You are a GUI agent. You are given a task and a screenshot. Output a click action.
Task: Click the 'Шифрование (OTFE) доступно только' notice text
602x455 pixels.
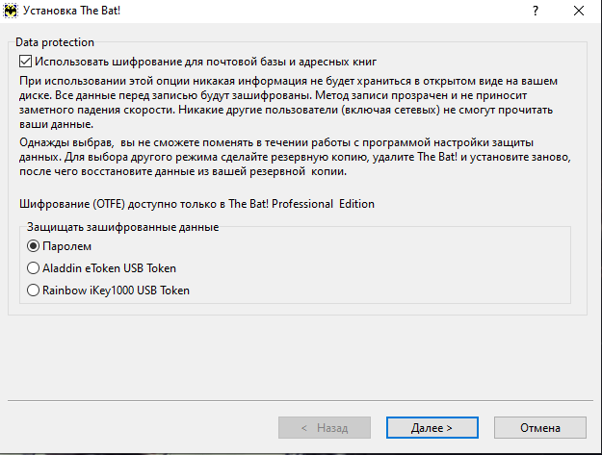click(196, 204)
